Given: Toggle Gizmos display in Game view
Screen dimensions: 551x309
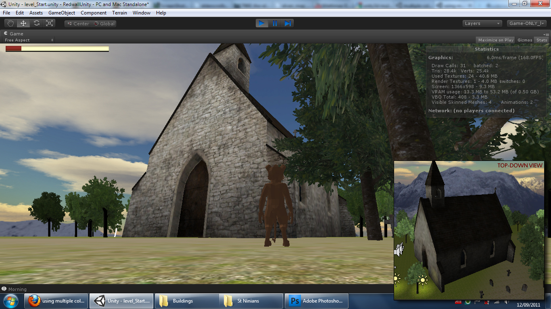Looking at the screenshot, I should pos(525,40).
